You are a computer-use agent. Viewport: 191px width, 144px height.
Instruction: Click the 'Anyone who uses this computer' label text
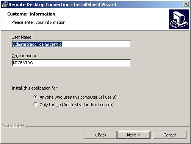(x=78, y=97)
